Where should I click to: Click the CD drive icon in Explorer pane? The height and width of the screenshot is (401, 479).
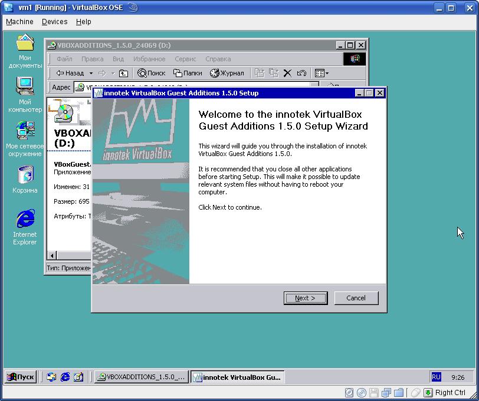point(64,113)
